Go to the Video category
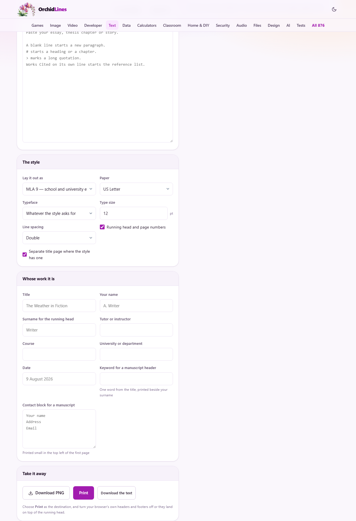 [x=73, y=25]
